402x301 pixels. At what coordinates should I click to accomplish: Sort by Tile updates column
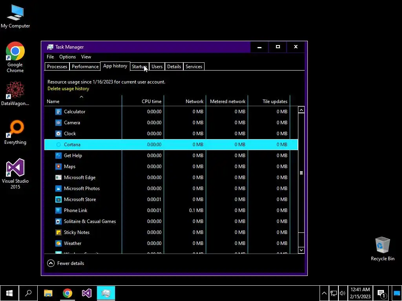pyautogui.click(x=269, y=101)
